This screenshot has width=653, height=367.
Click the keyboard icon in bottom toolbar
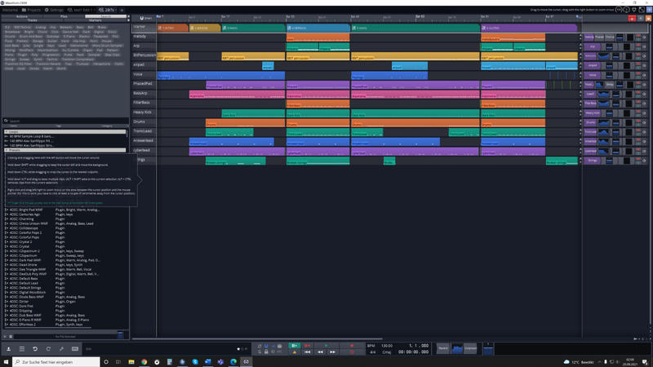tap(75, 349)
